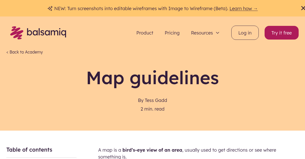Image resolution: width=305 pixels, height=159 pixels.
Task: Select the Pricing menu item
Action: pos(172,33)
